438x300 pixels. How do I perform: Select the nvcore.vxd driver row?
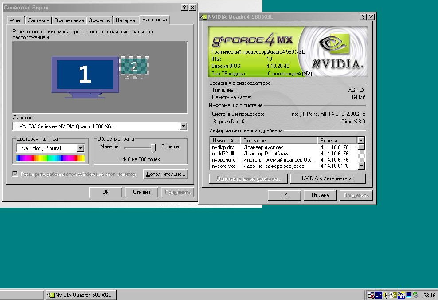(284, 166)
